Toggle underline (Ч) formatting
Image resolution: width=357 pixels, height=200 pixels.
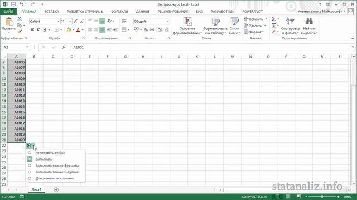coord(45,29)
